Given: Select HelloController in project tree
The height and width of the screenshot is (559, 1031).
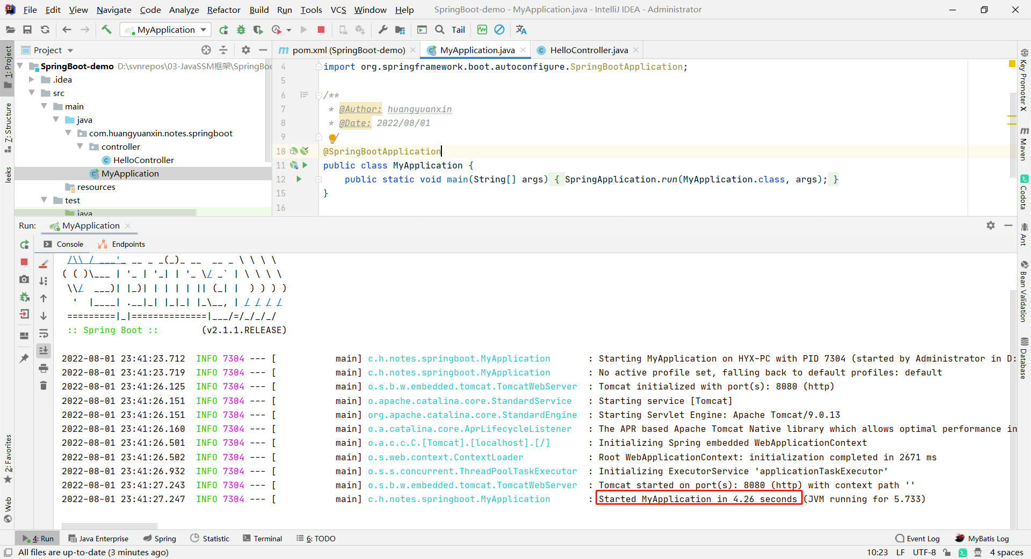Looking at the screenshot, I should click(143, 160).
